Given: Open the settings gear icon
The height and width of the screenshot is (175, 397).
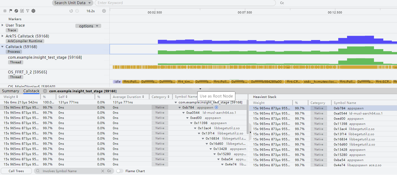Looking at the screenshot, I should 33,11.
